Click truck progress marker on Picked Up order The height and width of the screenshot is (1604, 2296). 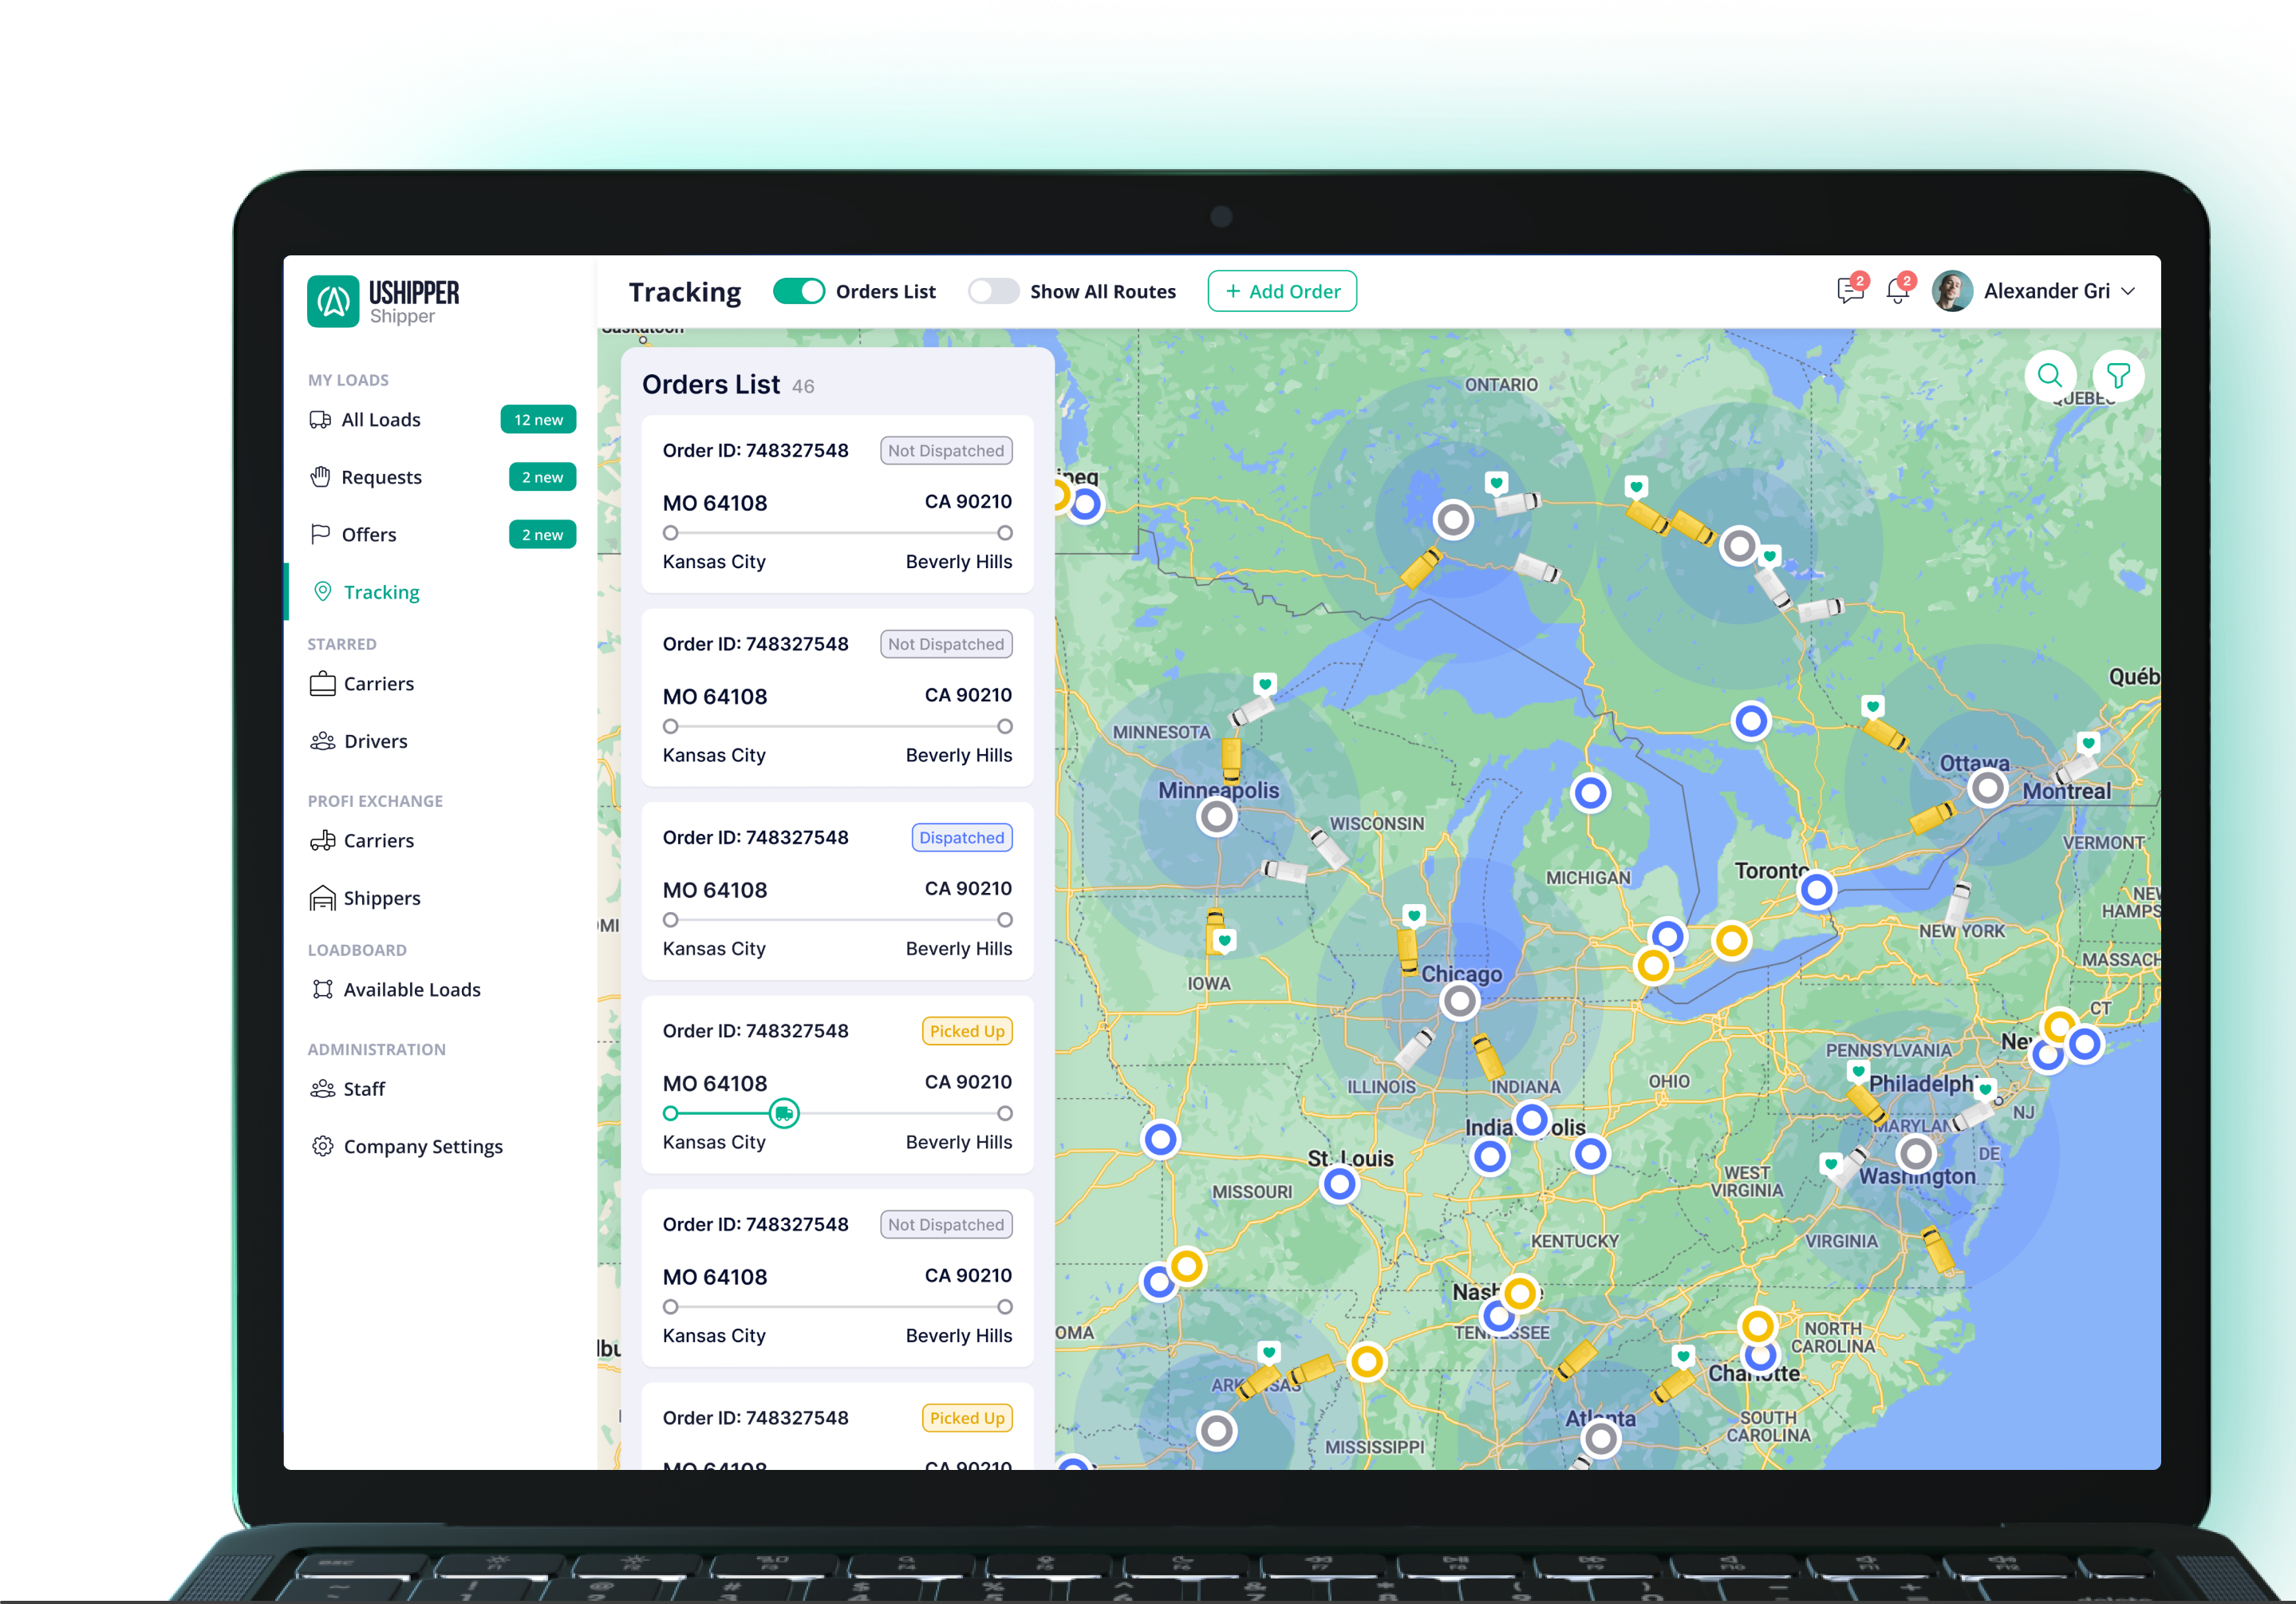[784, 1113]
